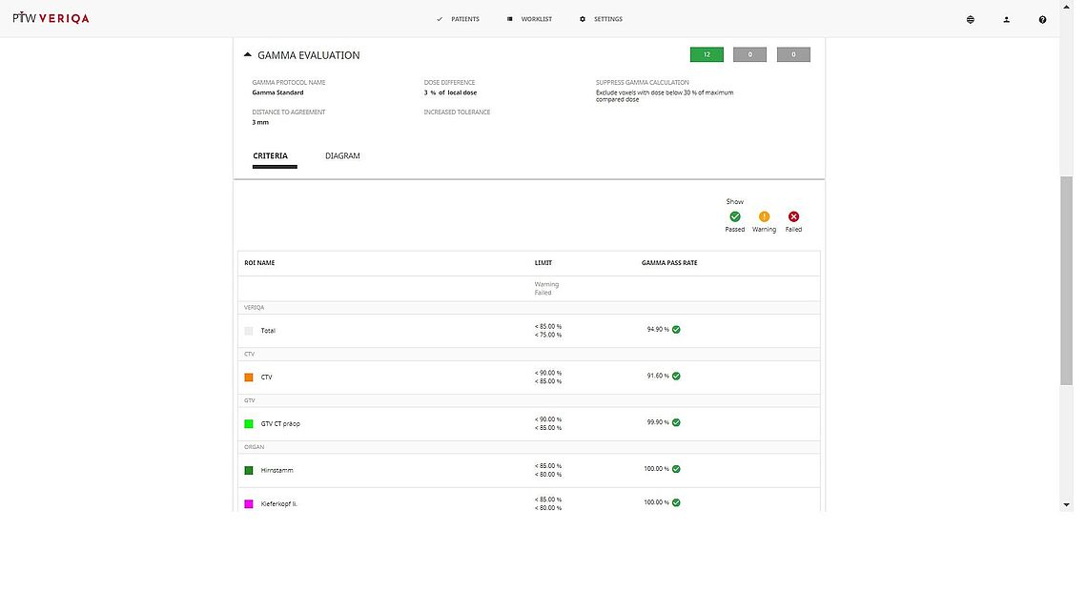
Task: Click the bright green GTV CT präop swatch
Action: pyautogui.click(x=249, y=424)
